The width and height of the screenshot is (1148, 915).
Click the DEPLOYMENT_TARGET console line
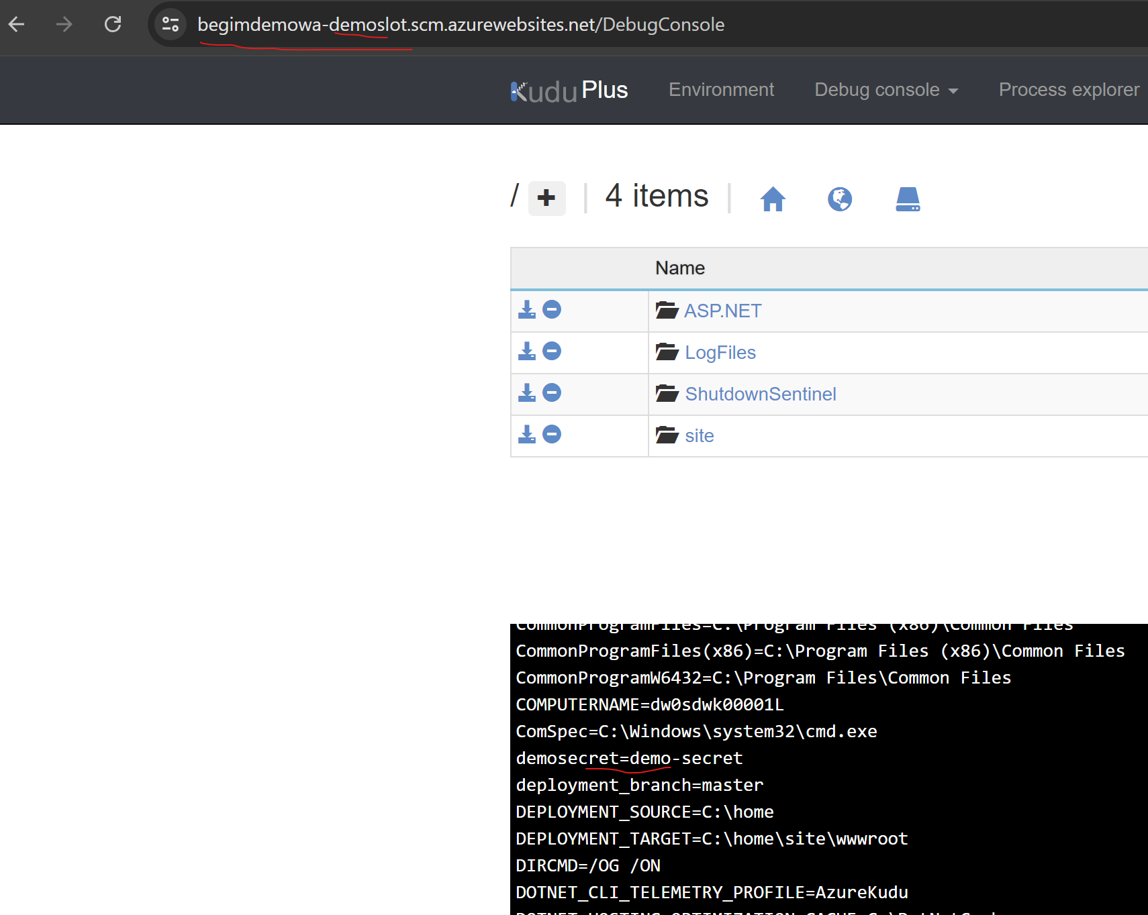[x=712, y=839]
